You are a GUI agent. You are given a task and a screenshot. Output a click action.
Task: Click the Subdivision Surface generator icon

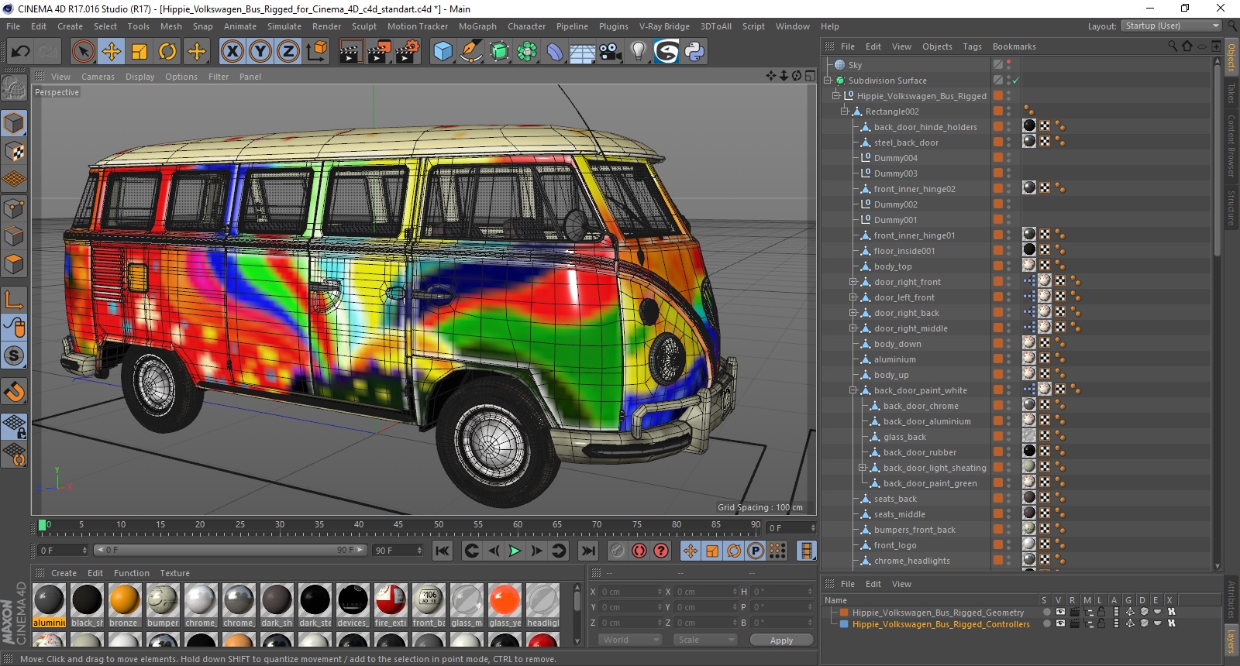[x=499, y=52]
